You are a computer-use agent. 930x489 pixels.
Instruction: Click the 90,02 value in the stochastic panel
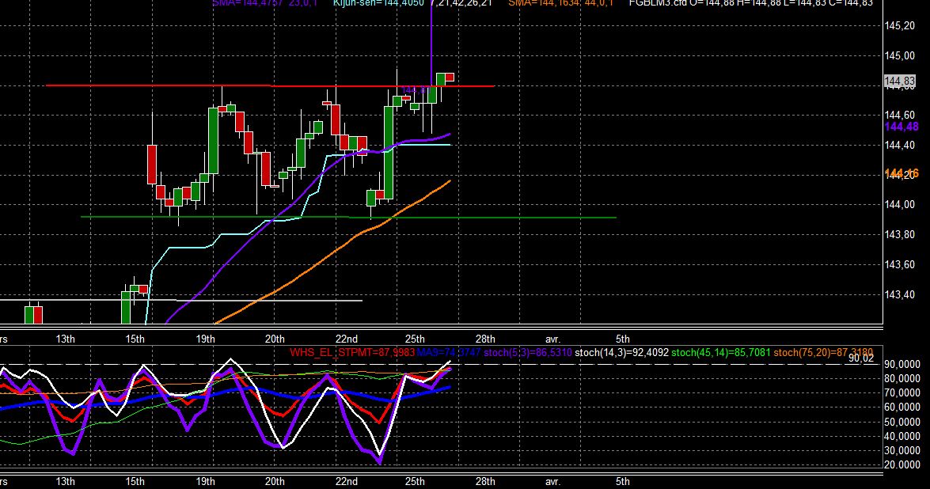[860, 358]
